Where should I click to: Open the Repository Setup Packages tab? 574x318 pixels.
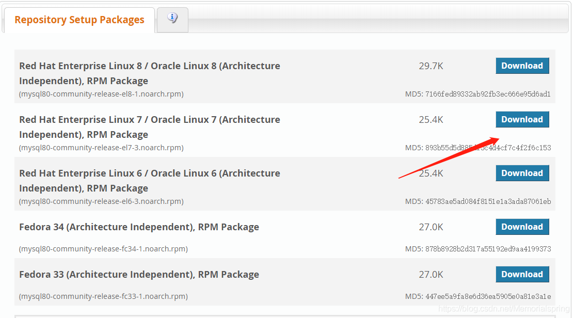[79, 20]
